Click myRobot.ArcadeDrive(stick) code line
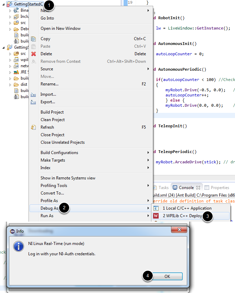 (188, 162)
